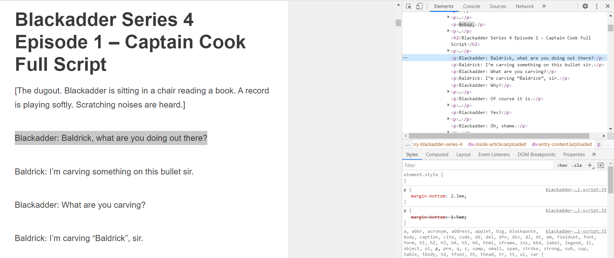Toggle the :hov element state button
This screenshot has width=614, height=258.
562,165
